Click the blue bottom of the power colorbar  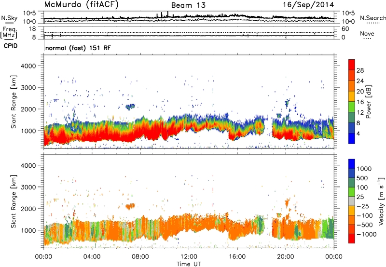(352, 139)
